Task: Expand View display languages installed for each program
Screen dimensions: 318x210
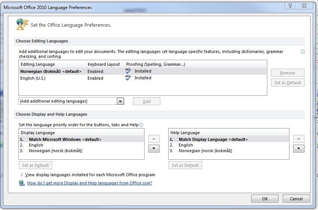Action: pos(22,175)
